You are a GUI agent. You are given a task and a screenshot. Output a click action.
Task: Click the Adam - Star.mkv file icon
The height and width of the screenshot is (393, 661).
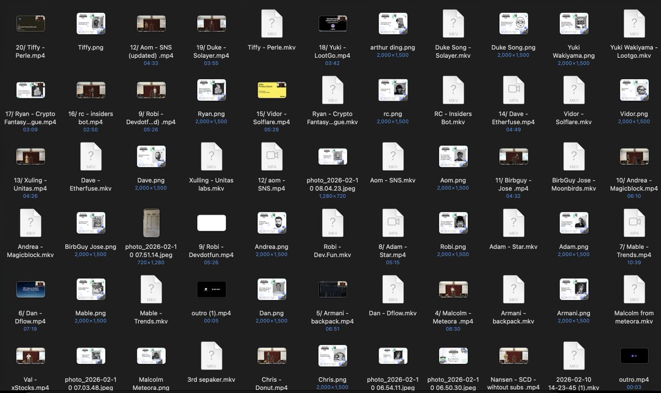[513, 223]
